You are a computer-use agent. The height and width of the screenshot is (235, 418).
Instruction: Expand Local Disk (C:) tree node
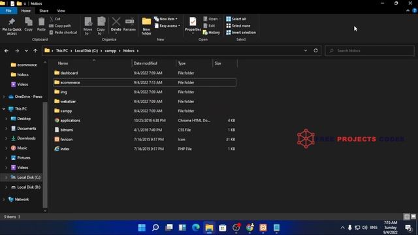[x=7, y=177]
